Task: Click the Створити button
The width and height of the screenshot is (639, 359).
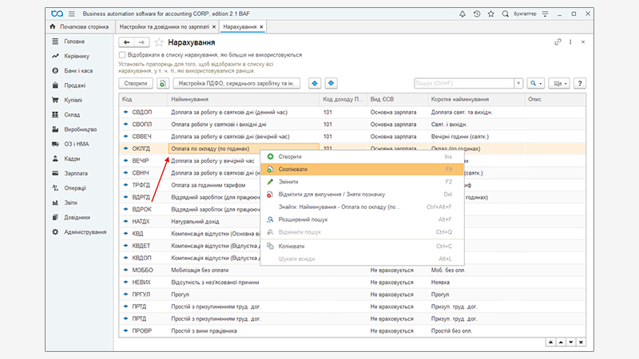Action: (x=135, y=83)
